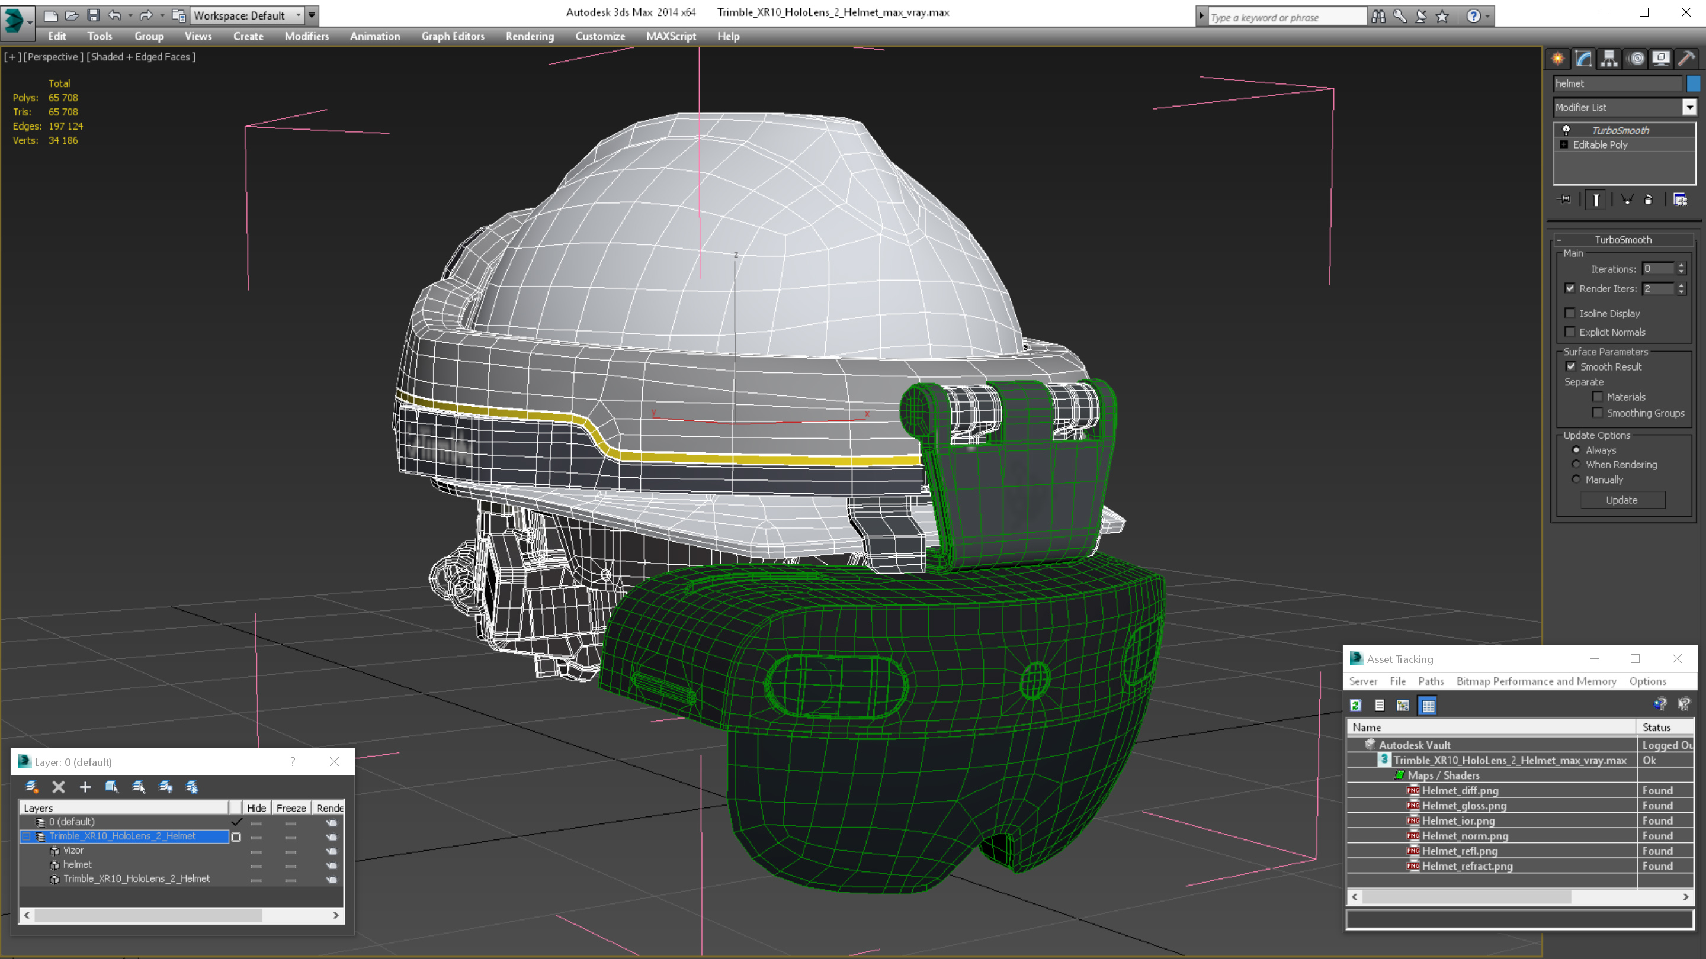1706x959 pixels.
Task: Select the When Rendering update option
Action: tap(1576, 465)
